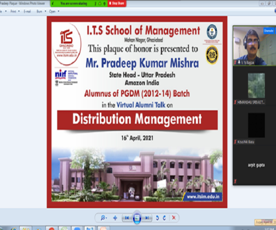Image resolution: width=276 pixels, height=230 pixels.
Task: Click Stop Share in Zoom bar
Action: tap(117, 3)
